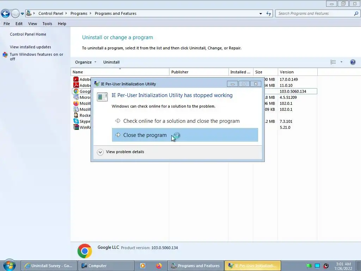Select version 4.5.51209 cell
The image size is (361, 271).
click(x=288, y=97)
